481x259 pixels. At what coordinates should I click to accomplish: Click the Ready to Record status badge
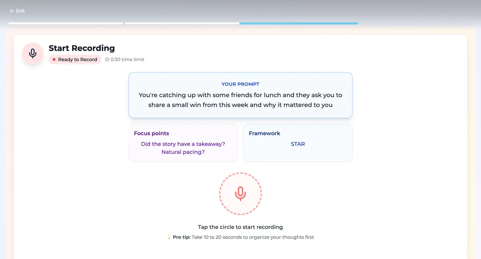[75, 60]
